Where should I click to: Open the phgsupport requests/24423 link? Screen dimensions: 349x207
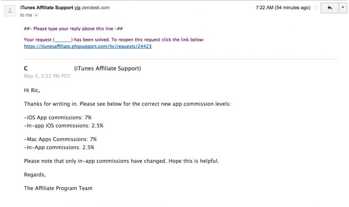tap(88, 46)
